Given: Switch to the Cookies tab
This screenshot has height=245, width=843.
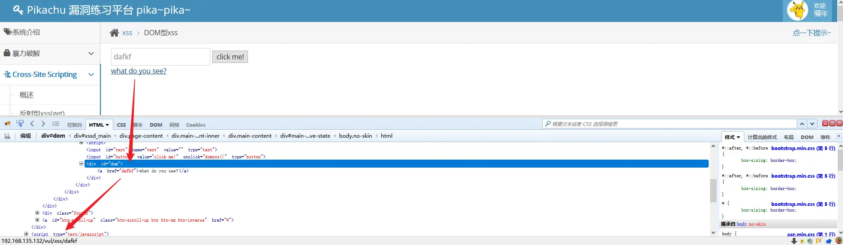Looking at the screenshot, I should (x=196, y=125).
